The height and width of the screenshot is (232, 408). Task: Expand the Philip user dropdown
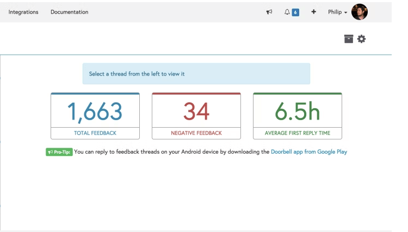[x=337, y=12]
